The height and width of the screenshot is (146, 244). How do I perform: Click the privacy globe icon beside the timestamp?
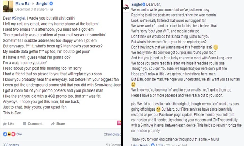click(51, 9)
